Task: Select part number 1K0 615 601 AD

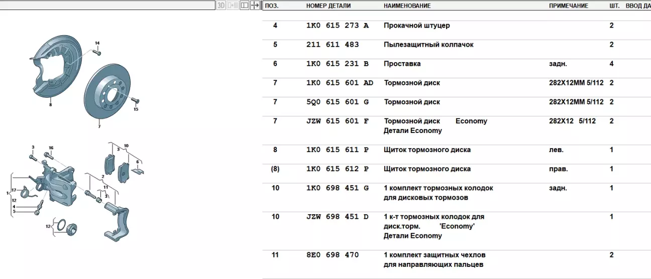Action: tap(340, 83)
